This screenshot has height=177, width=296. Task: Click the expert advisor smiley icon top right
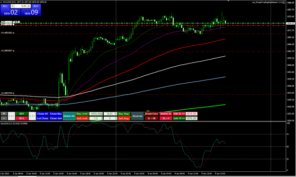284,2
